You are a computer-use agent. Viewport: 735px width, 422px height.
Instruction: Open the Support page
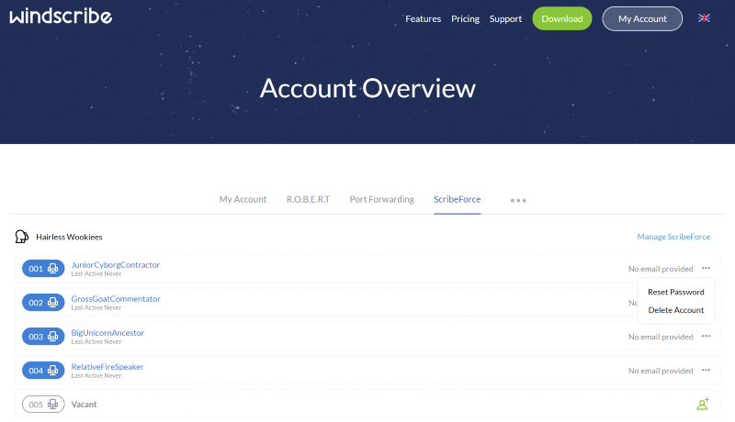[505, 18]
